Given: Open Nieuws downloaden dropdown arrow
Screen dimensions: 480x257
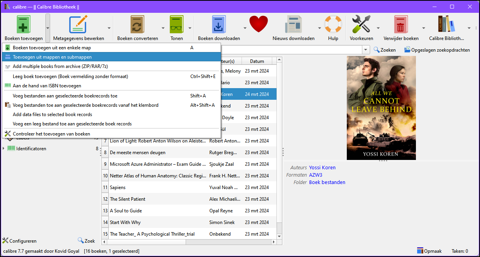Looking at the screenshot, I should coord(319,28).
